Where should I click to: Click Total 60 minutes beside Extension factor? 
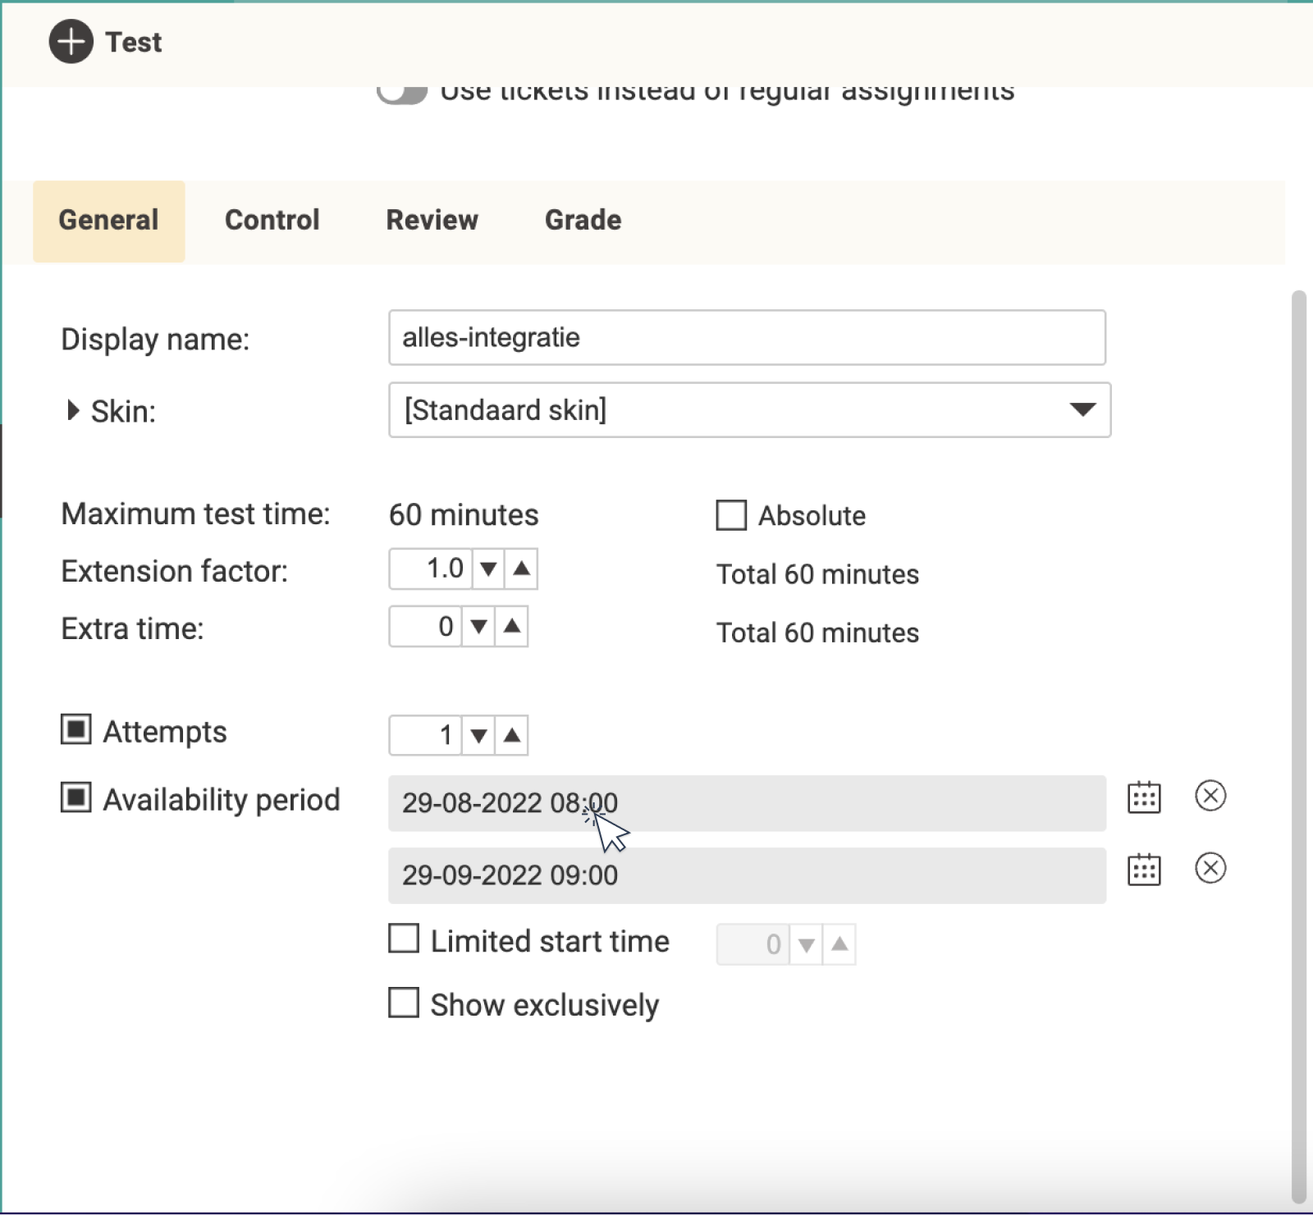coord(817,574)
